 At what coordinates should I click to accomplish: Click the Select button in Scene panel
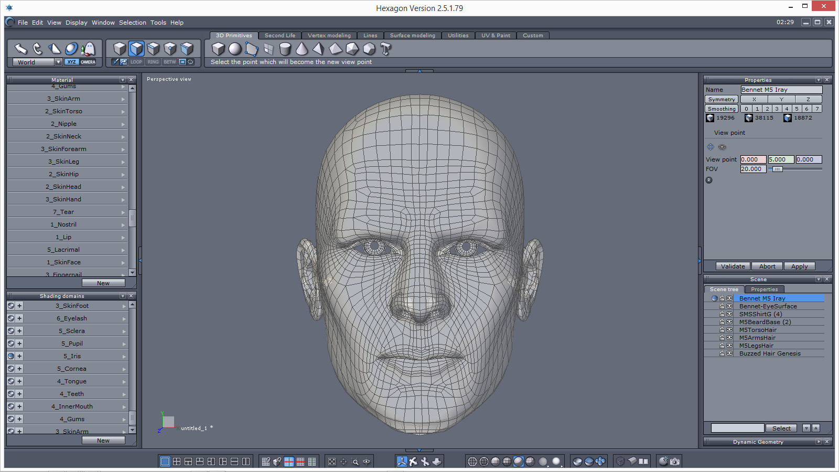point(781,428)
